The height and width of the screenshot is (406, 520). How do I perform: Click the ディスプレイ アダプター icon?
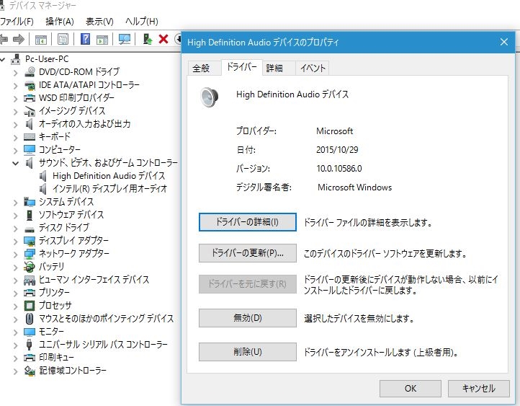[x=30, y=241]
